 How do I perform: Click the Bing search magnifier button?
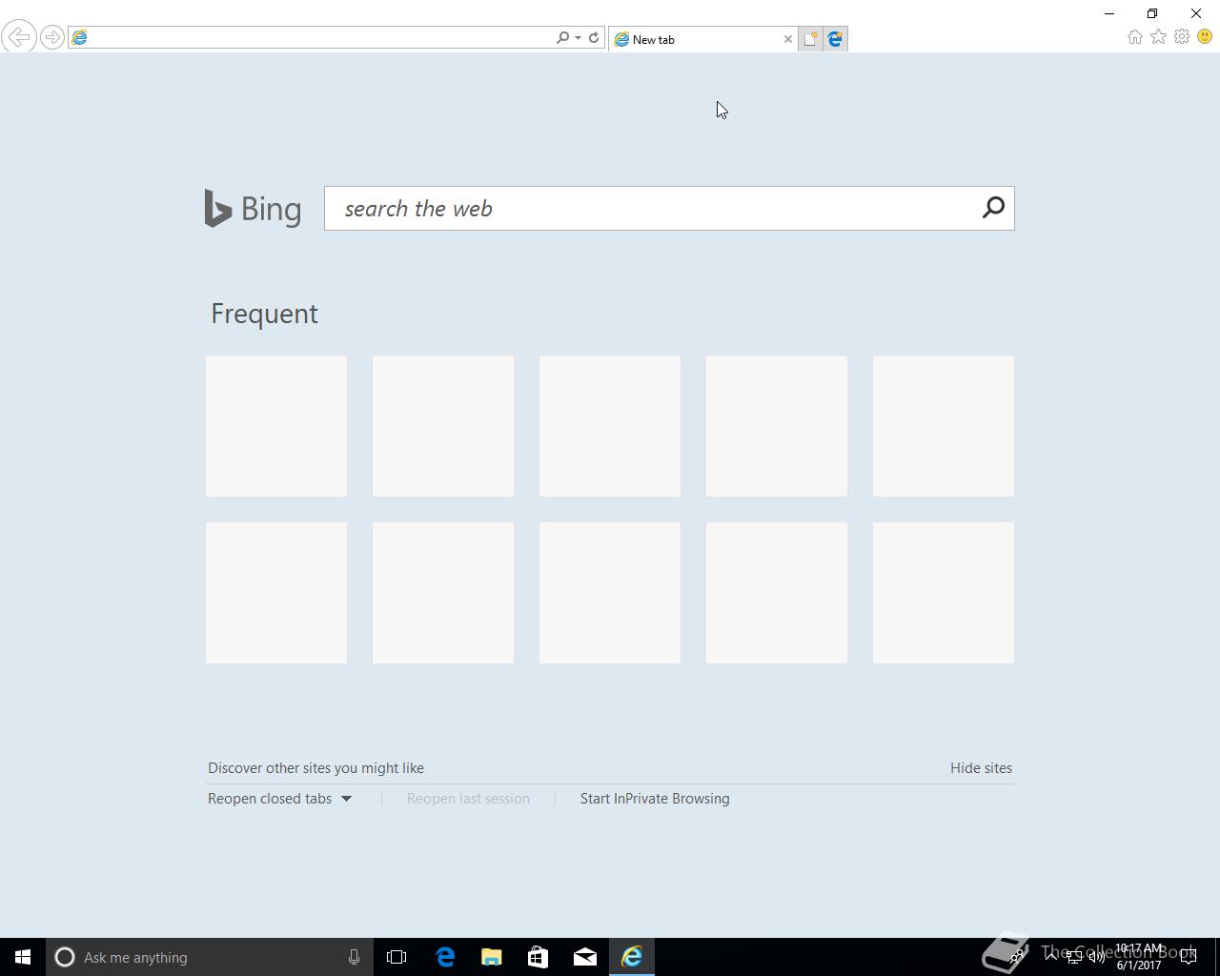(993, 208)
